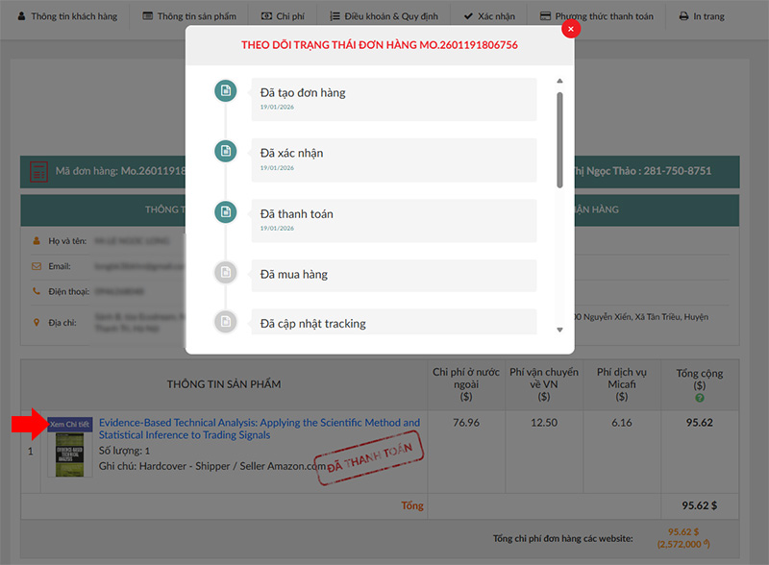The height and width of the screenshot is (565, 769).
Task: Click the 'Đã cập nhật tracking' step icon
Action: (225, 322)
